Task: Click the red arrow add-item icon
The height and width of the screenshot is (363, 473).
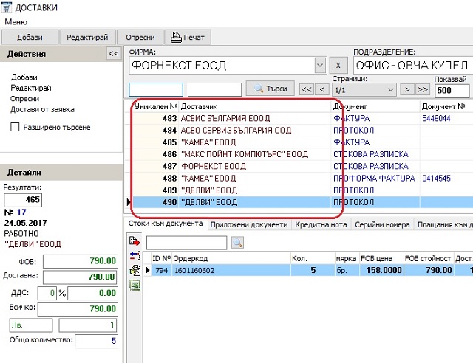Action: coord(135,241)
